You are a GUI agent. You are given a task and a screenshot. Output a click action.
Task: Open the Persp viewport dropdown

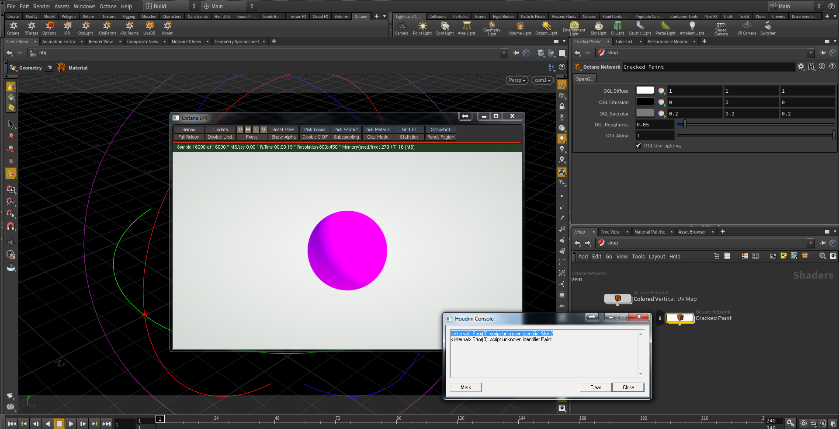pyautogui.click(x=517, y=80)
